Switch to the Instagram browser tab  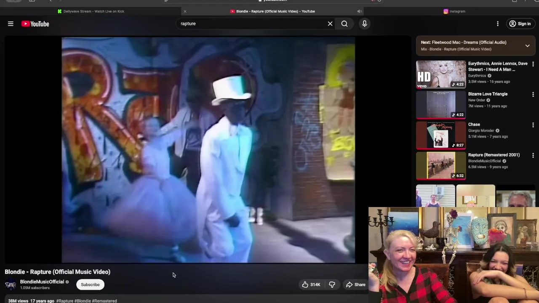click(x=454, y=11)
